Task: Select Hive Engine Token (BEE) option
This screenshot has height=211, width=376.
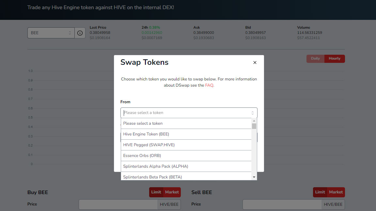Action: 186,134
